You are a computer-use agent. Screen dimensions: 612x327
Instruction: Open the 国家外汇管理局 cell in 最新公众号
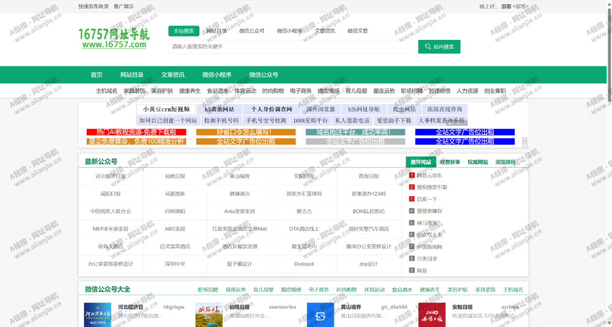click(304, 194)
